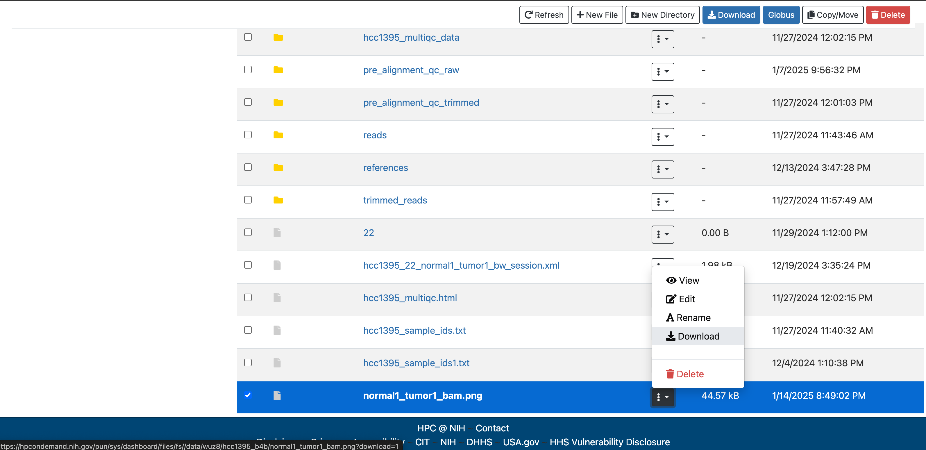Screen dimensions: 926x450
Task: Click the folder icon for trimmed_reads
Action: [x=278, y=200]
